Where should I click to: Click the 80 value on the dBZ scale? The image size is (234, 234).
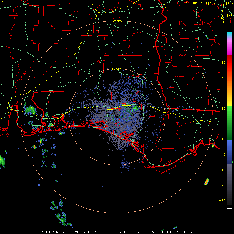click(x=223, y=32)
